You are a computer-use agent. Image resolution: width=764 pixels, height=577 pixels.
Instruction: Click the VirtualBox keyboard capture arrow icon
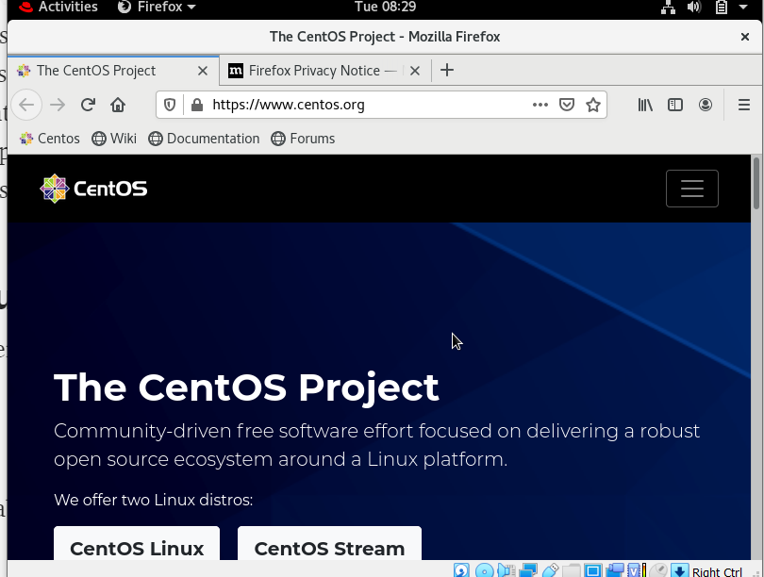(680, 570)
